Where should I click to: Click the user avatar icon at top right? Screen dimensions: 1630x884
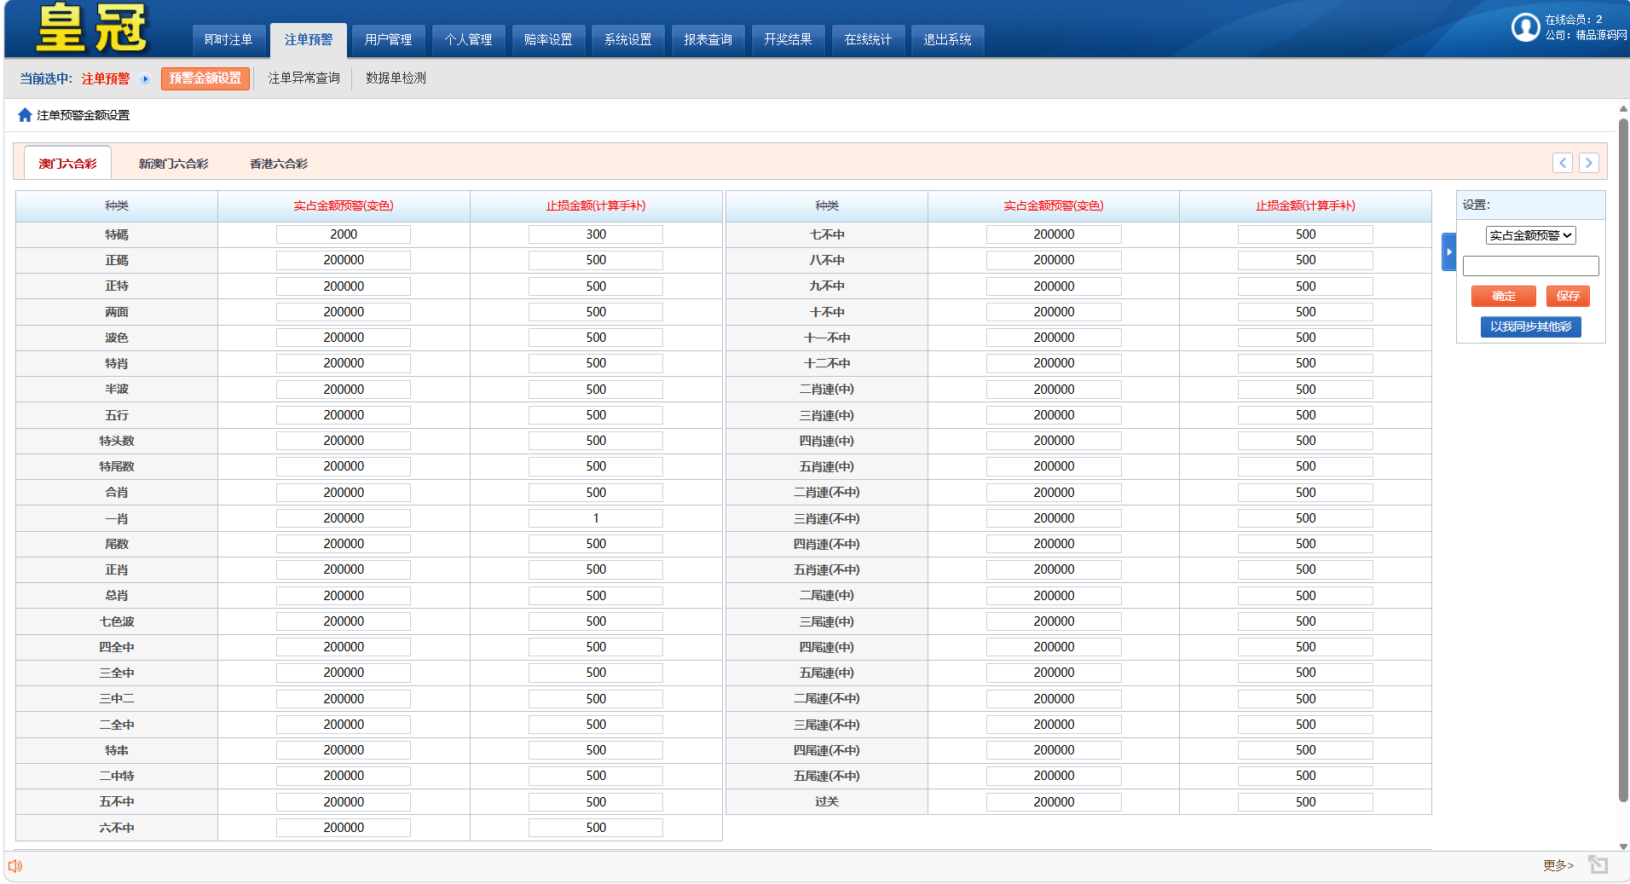pos(1525,27)
